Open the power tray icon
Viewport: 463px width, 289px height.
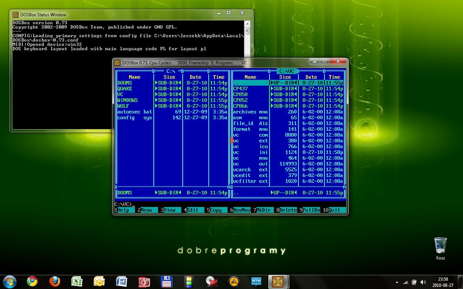point(414,282)
